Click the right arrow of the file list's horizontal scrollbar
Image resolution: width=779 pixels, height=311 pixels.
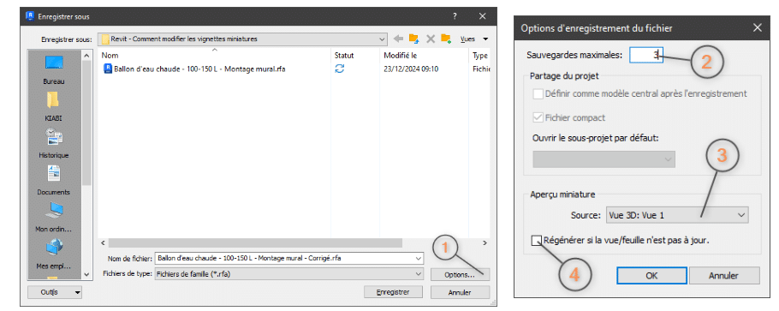tap(485, 243)
